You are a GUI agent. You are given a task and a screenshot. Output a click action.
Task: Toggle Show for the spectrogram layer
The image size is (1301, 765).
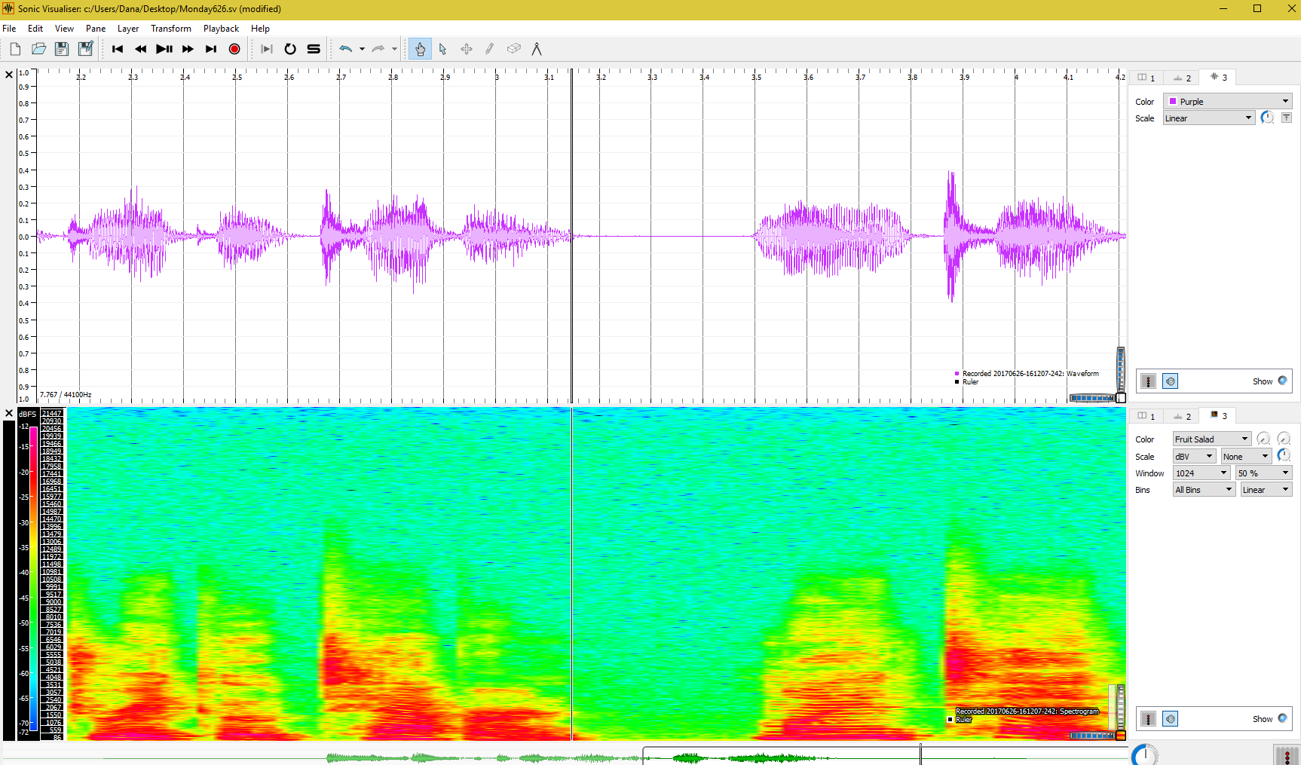pos(1282,719)
